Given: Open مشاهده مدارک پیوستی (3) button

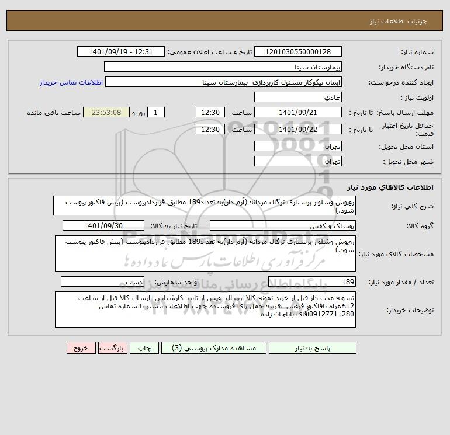Looking at the screenshot, I should pyautogui.click(x=214, y=348).
